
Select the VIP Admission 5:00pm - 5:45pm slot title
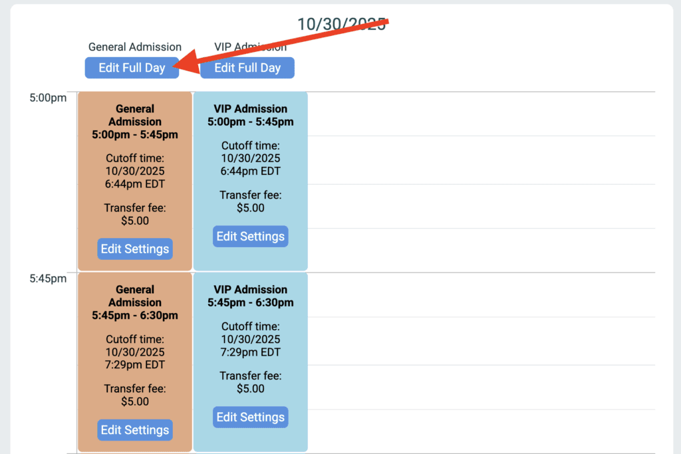pyautogui.click(x=251, y=116)
